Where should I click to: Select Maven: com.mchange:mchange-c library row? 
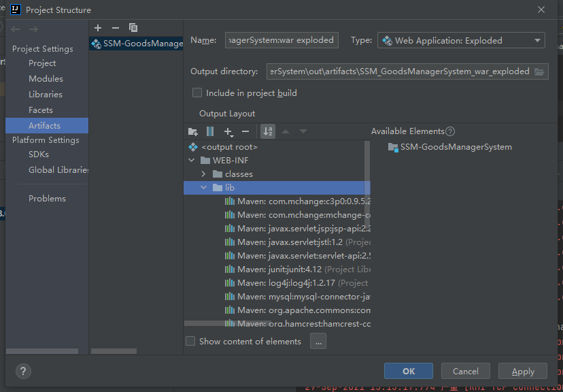point(277,215)
